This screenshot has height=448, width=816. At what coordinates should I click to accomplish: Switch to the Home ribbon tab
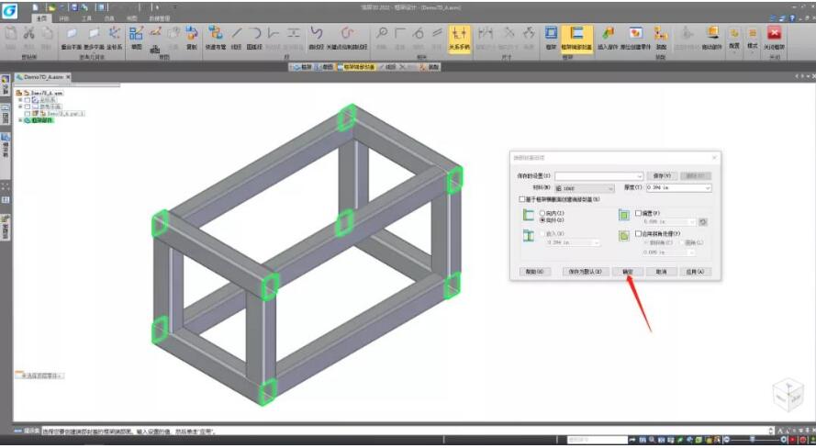(41, 18)
